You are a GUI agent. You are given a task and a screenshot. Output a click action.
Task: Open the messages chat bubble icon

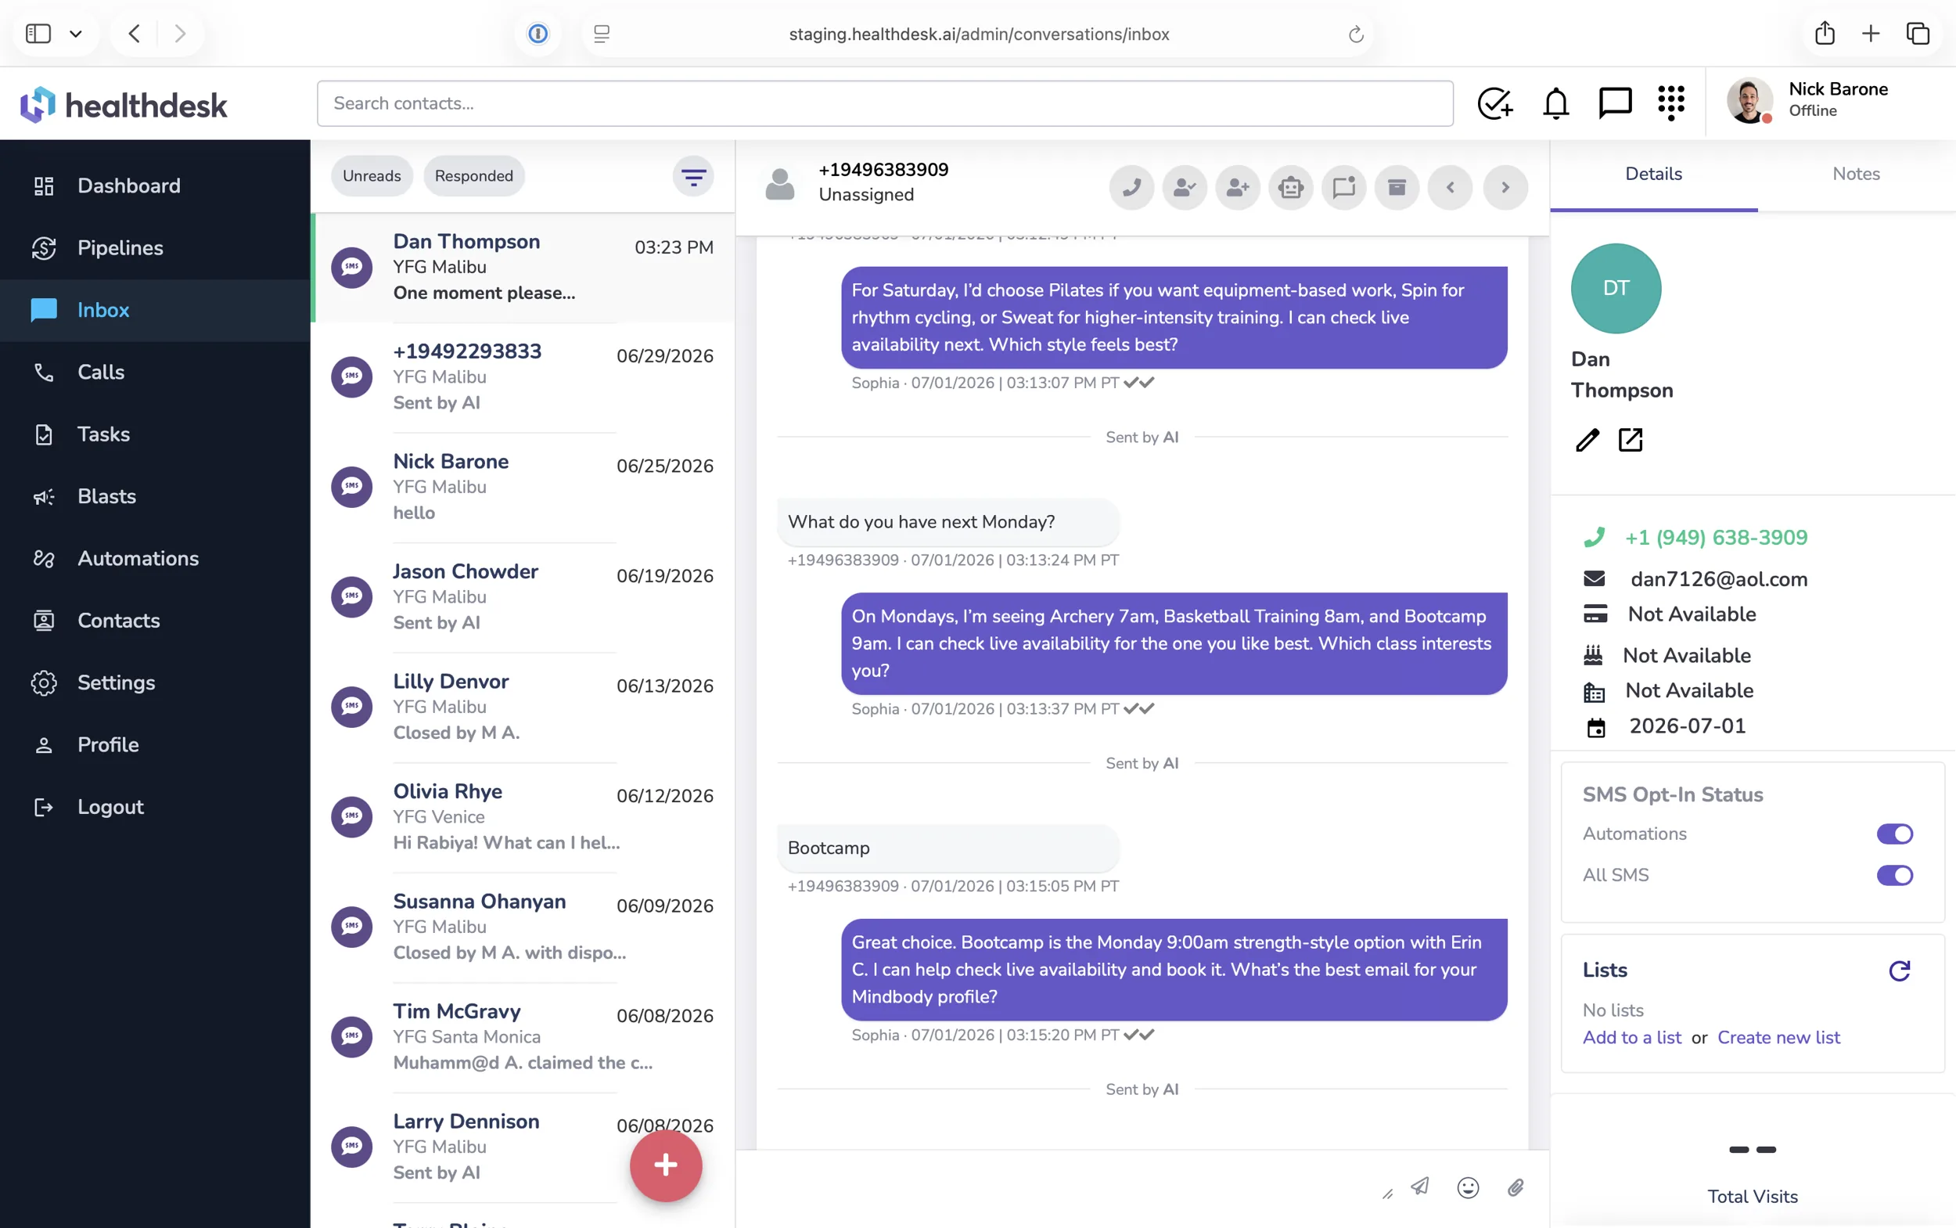1615,103
